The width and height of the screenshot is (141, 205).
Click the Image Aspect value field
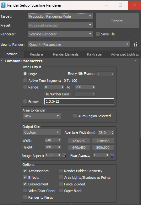click(x=51, y=155)
